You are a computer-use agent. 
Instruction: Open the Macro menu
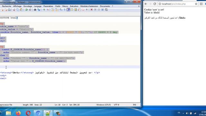[65, 6]
